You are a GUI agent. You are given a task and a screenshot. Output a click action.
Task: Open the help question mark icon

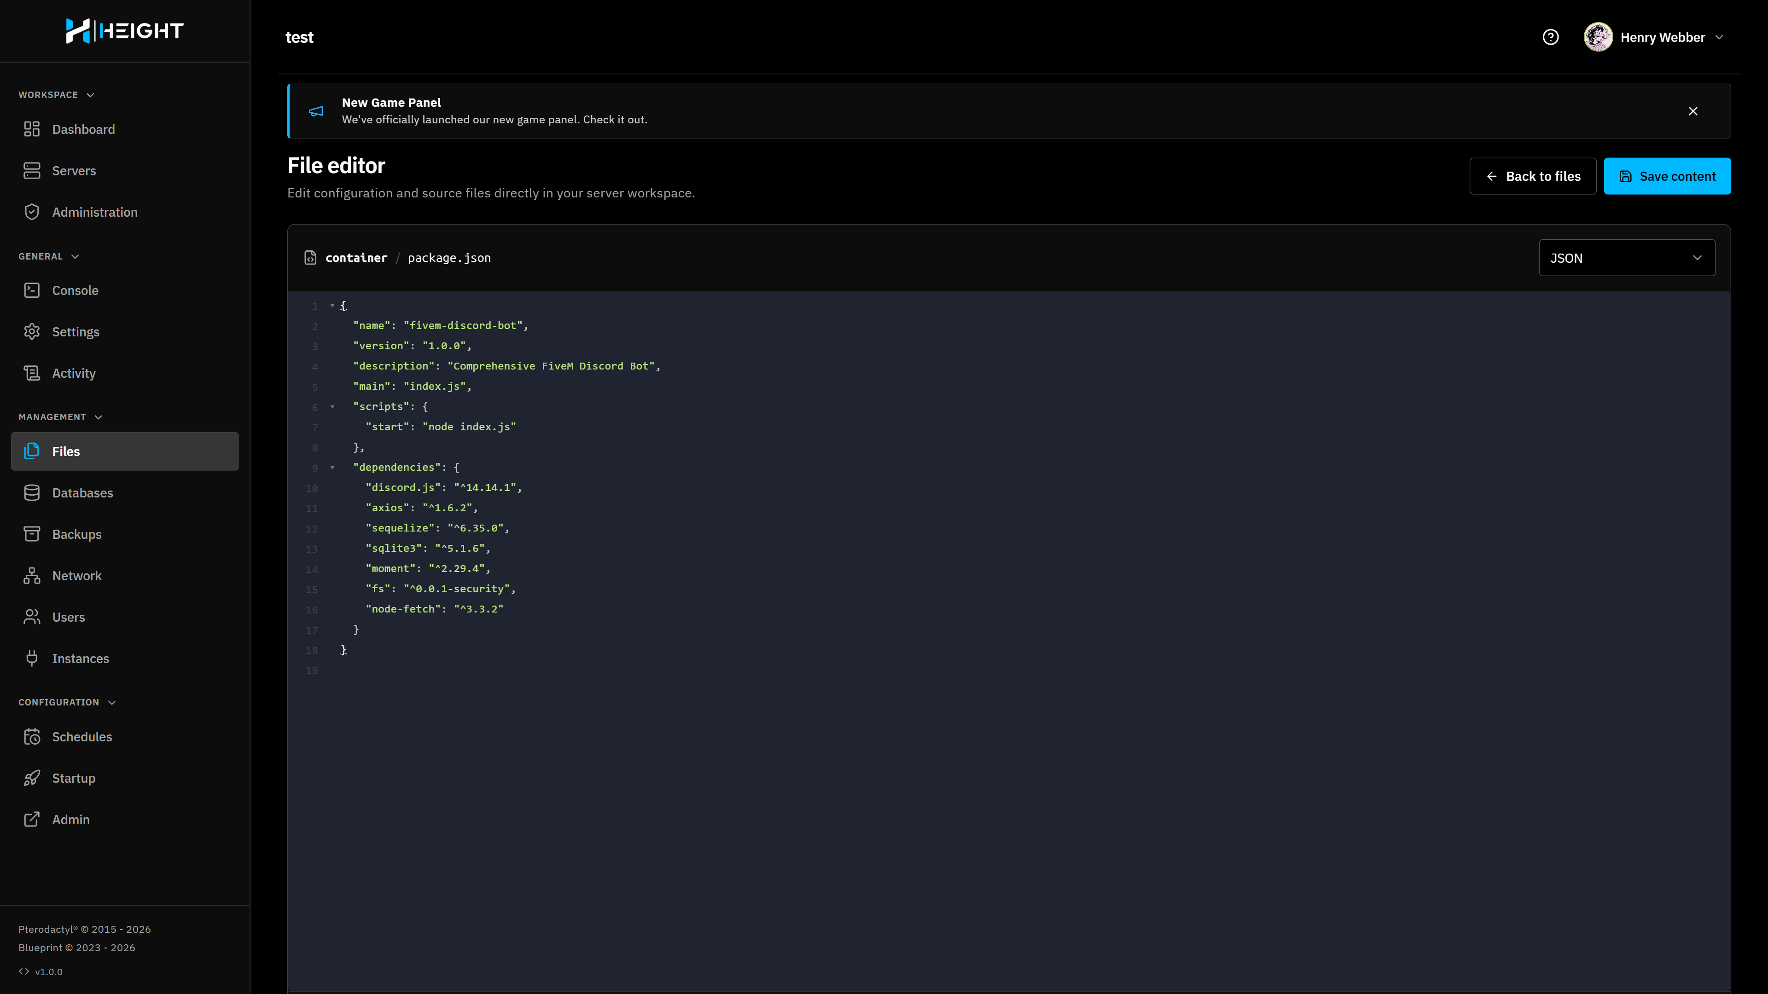pyautogui.click(x=1550, y=37)
